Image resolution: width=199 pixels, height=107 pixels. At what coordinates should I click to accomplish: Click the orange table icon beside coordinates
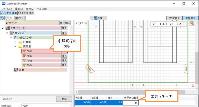(192, 23)
